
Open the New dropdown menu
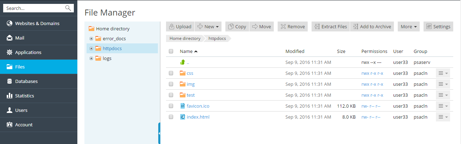208,26
